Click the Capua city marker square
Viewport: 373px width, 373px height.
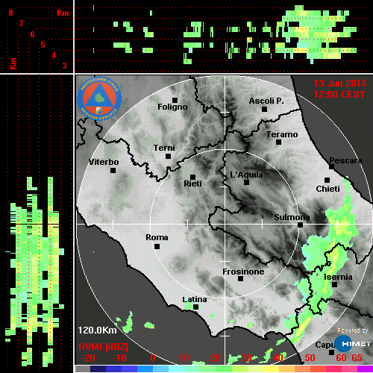(x=331, y=352)
